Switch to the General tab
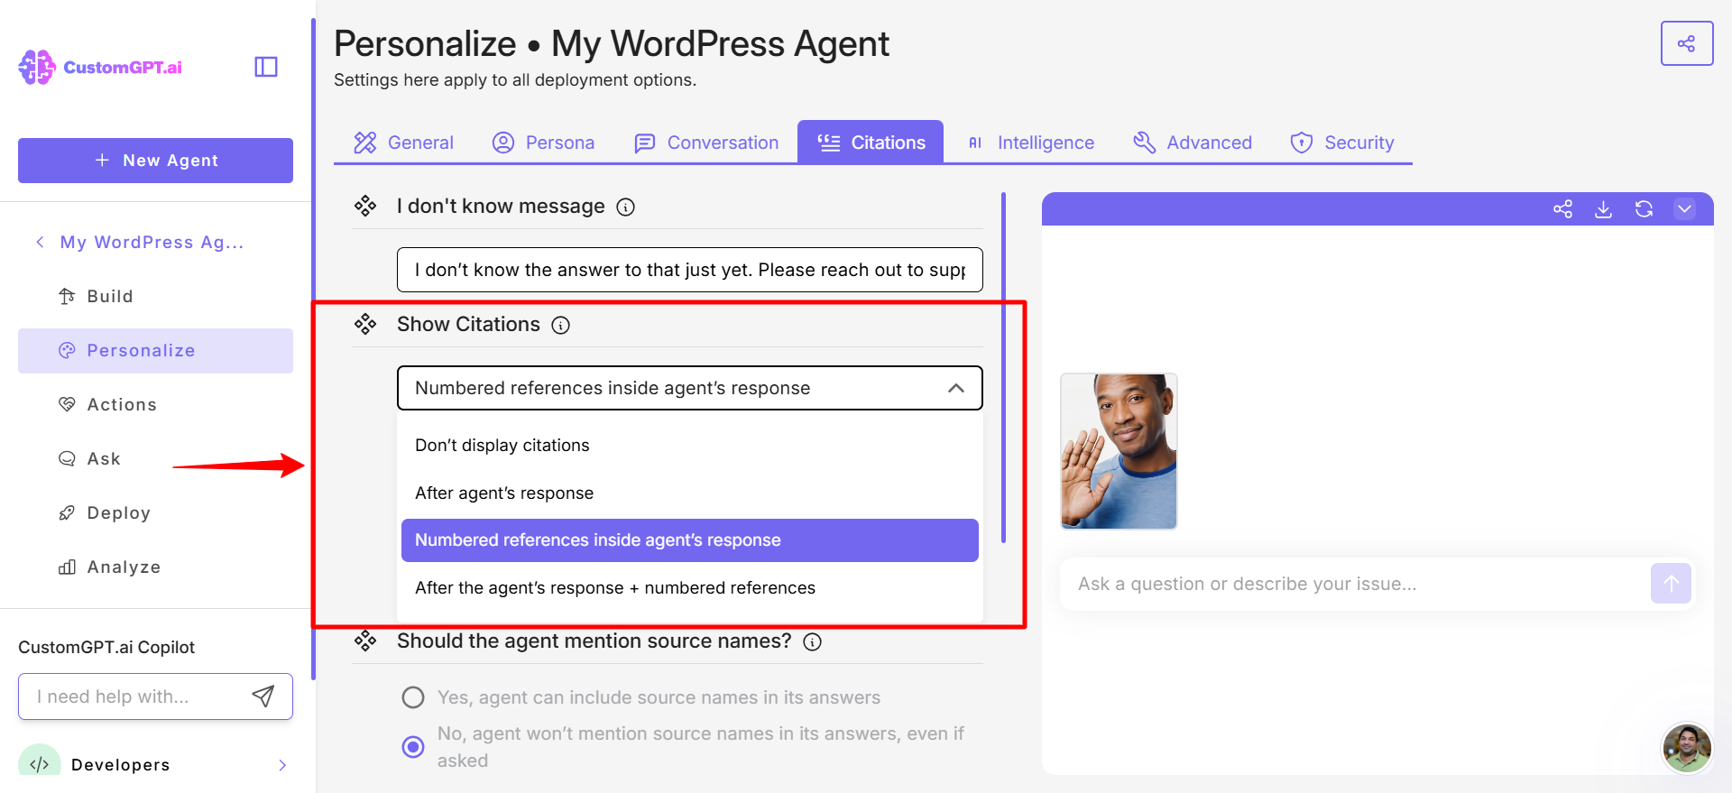 click(403, 143)
